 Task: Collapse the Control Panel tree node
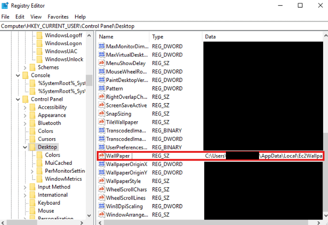(x=18, y=99)
